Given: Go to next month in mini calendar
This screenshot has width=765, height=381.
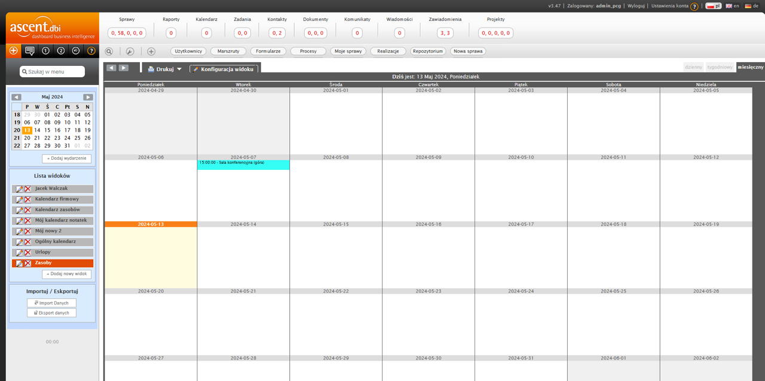Looking at the screenshot, I should coord(88,97).
